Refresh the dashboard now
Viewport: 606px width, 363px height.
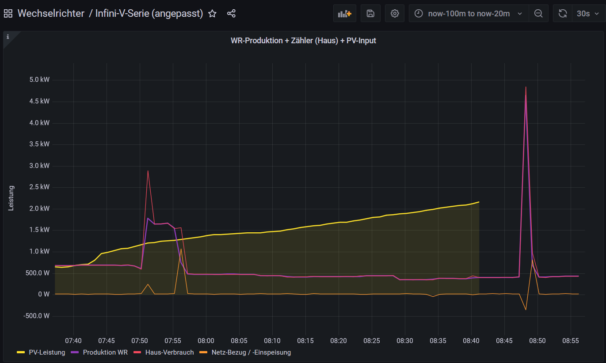[562, 14]
